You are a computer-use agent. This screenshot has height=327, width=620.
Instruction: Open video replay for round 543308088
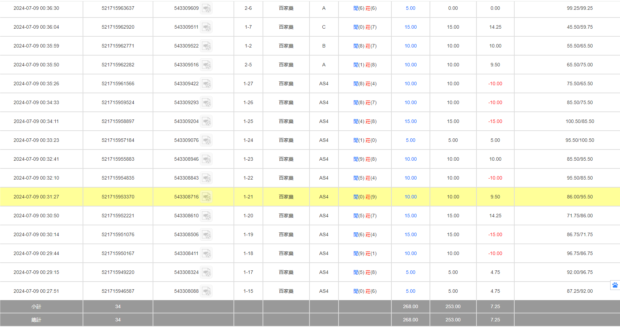pyautogui.click(x=207, y=291)
